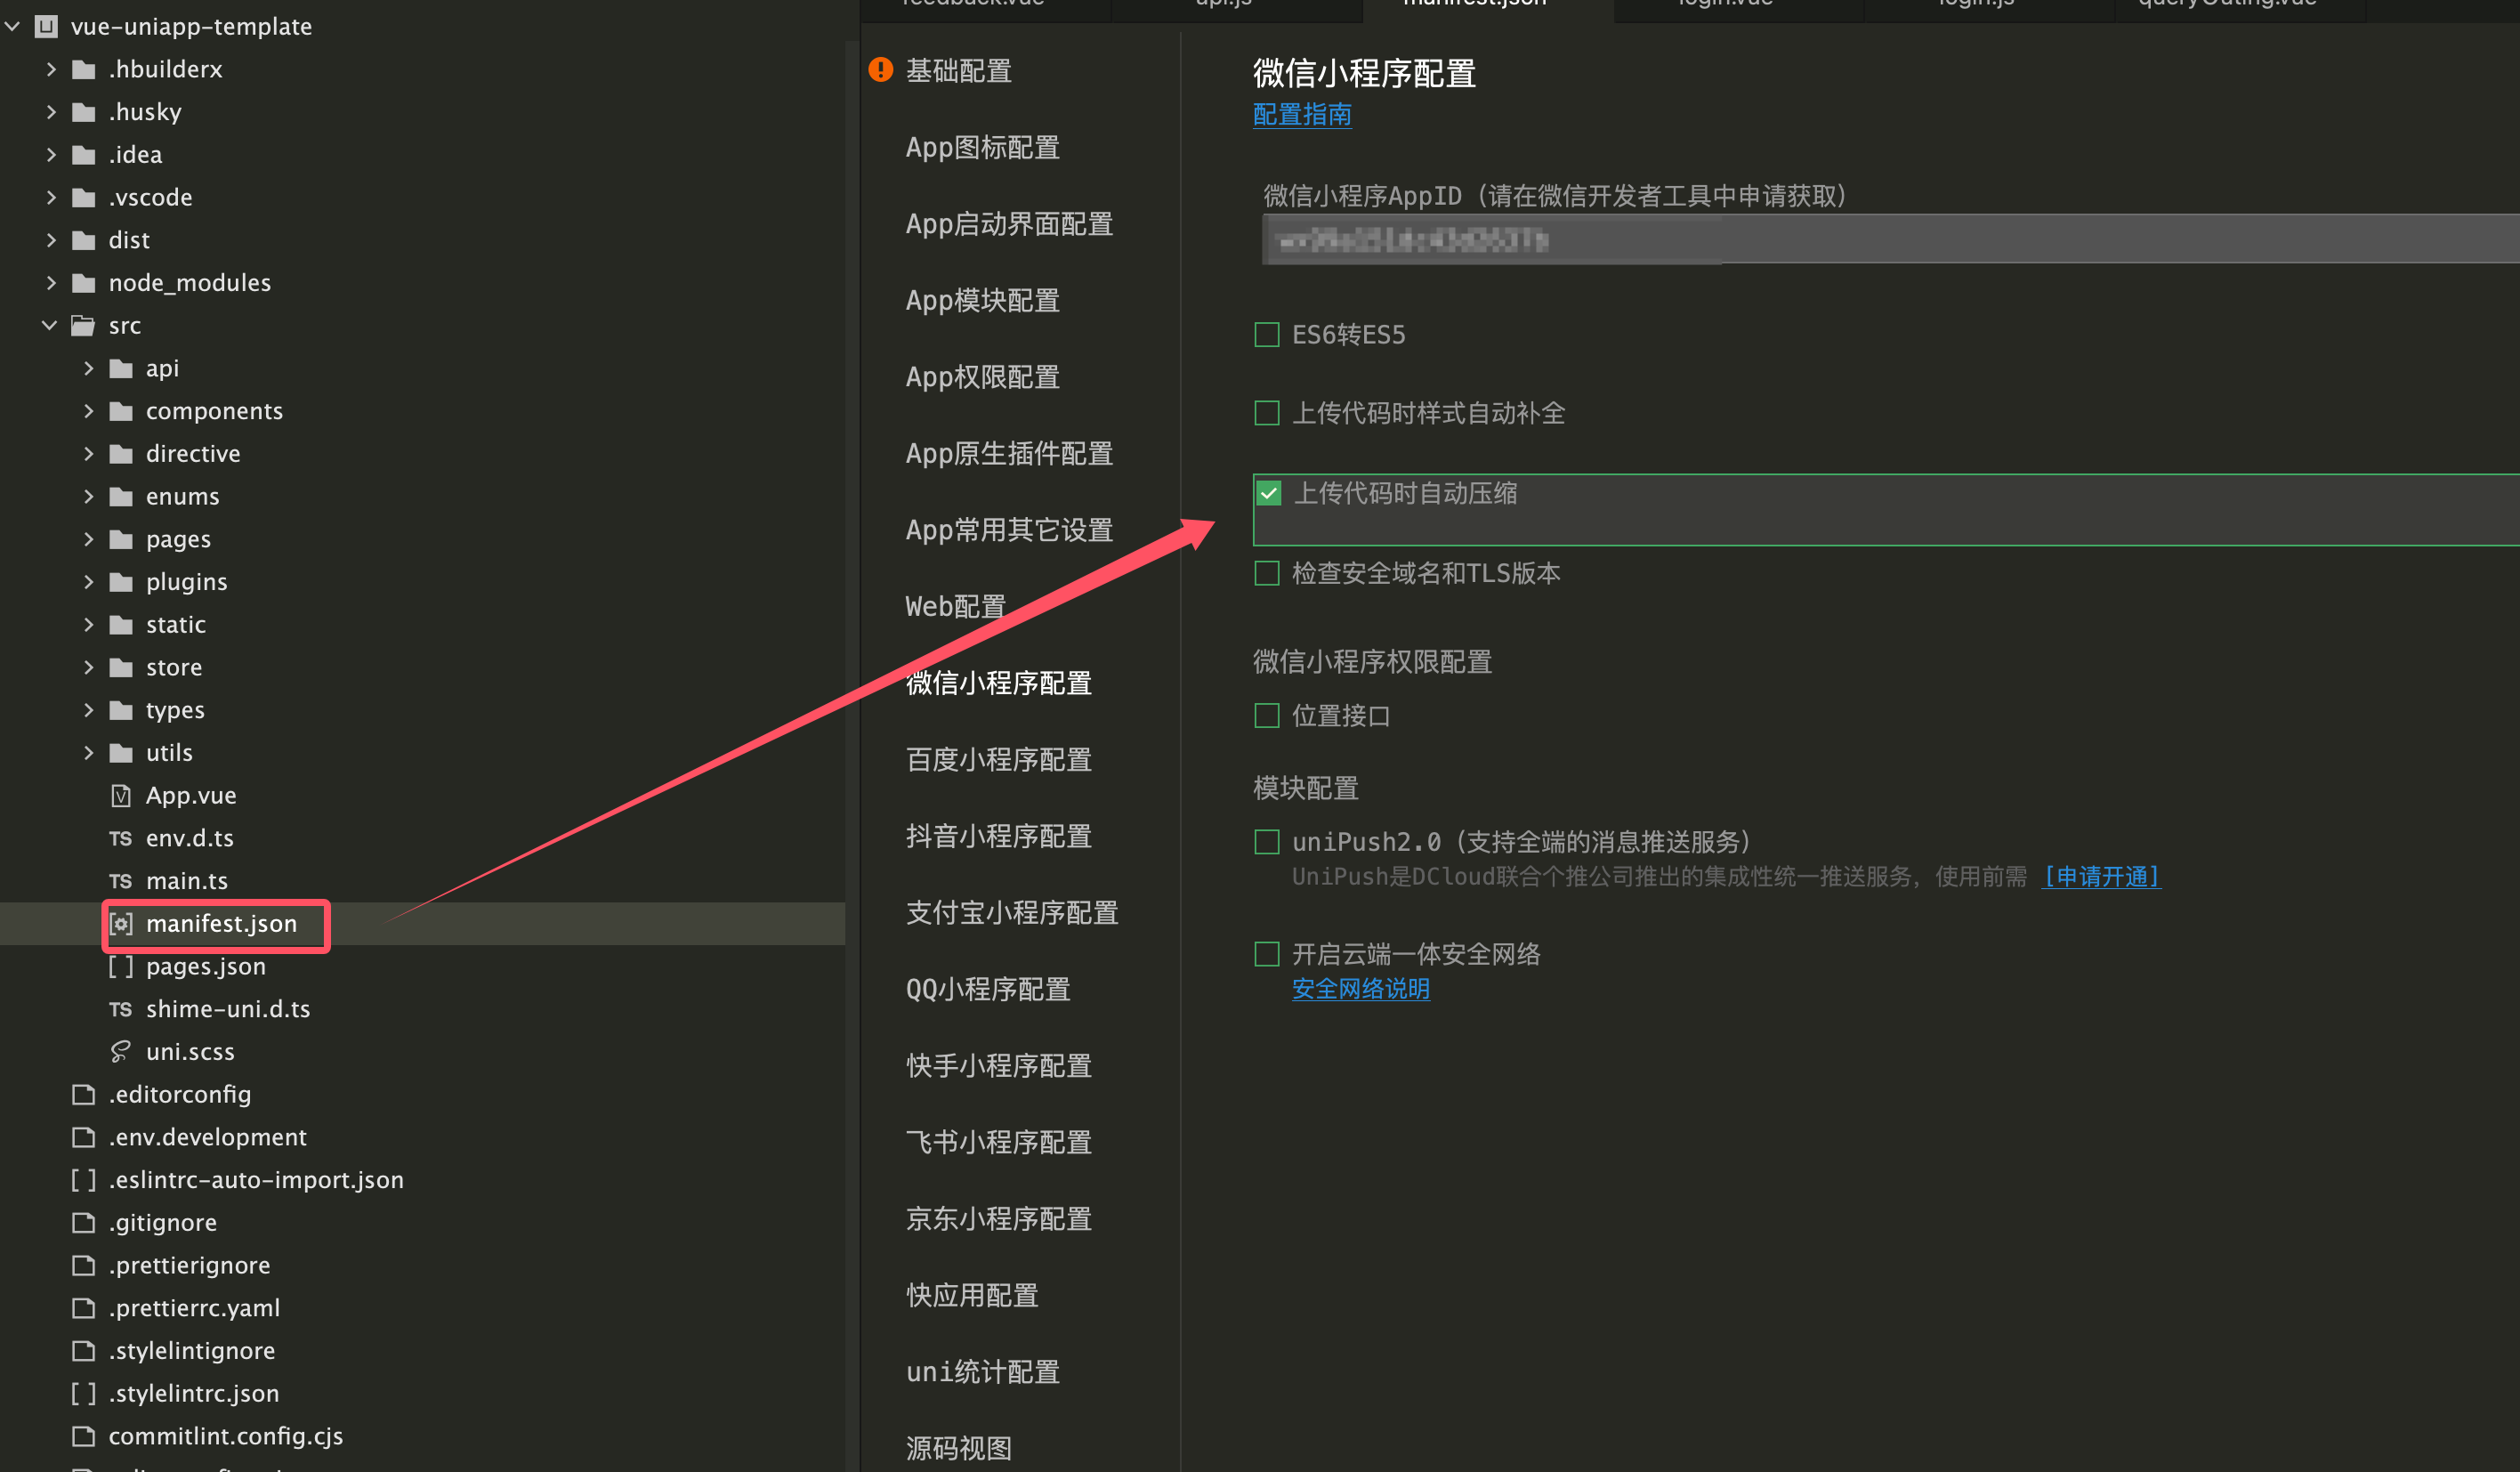The image size is (2520, 1472).
Task: Collapse the vue-uniapp-template project root
Action: [13, 27]
